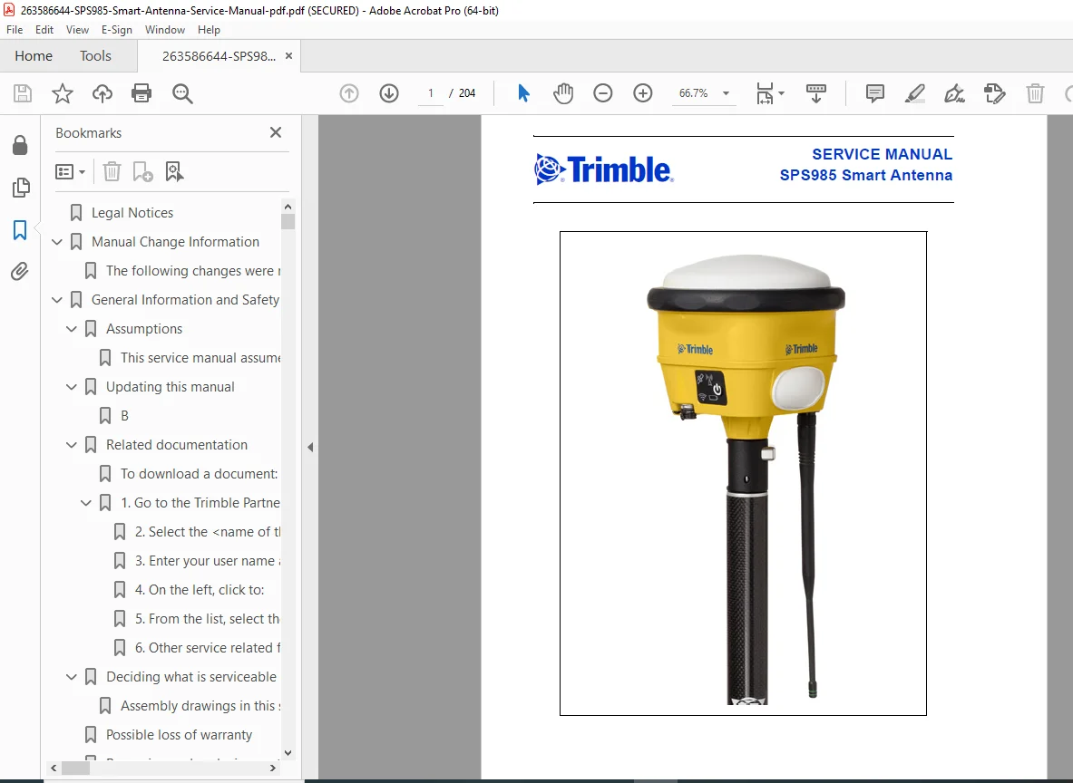Jump to bookmark labeled B
Image resolution: width=1073 pixels, height=783 pixels.
124,416
